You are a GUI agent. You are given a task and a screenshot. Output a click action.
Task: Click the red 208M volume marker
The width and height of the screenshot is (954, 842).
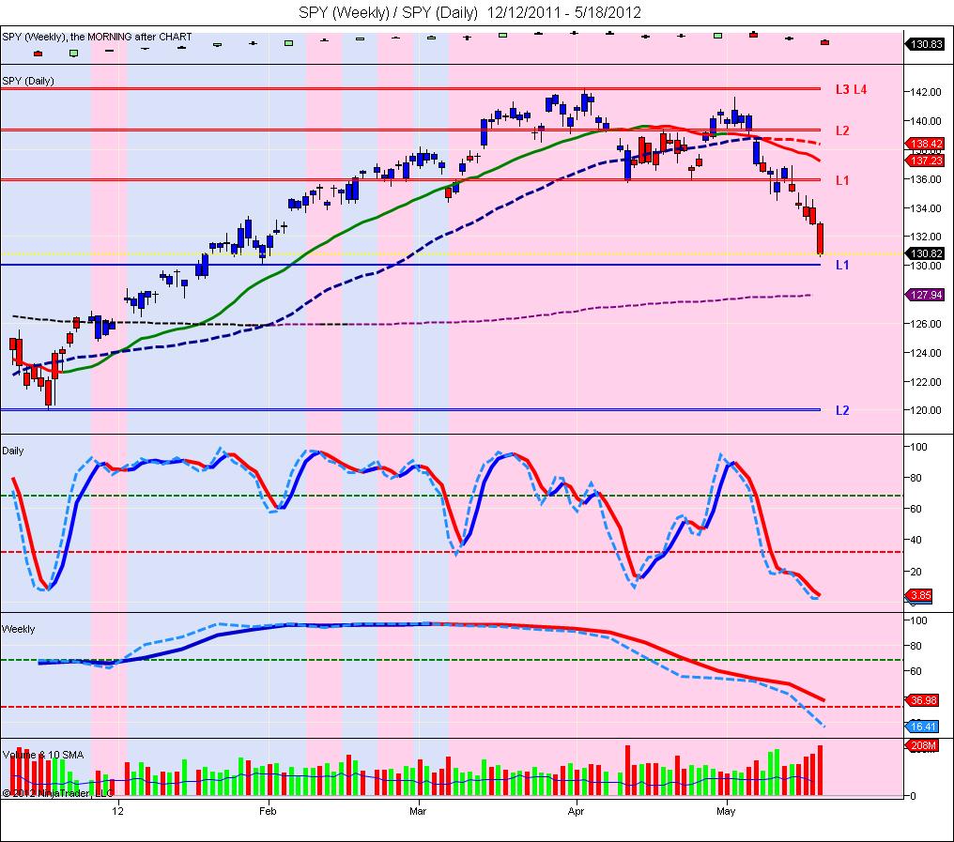[922, 745]
